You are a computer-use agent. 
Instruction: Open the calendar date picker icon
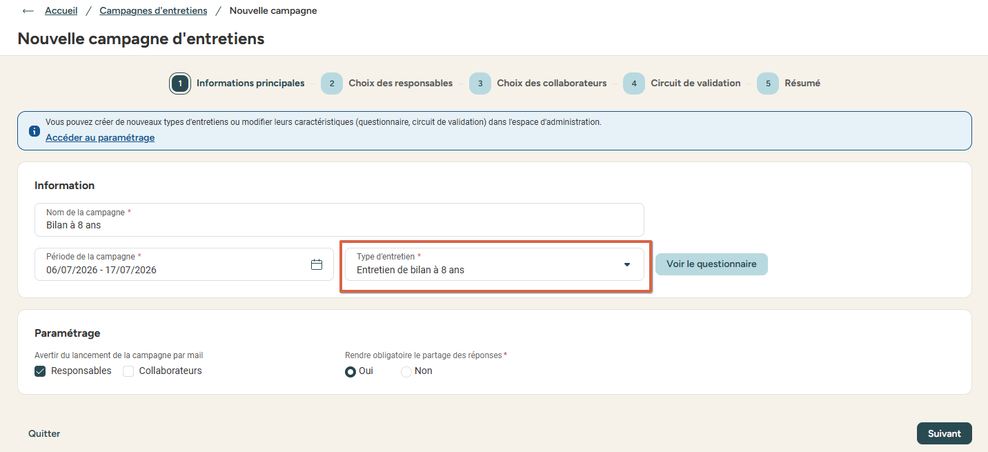[317, 264]
